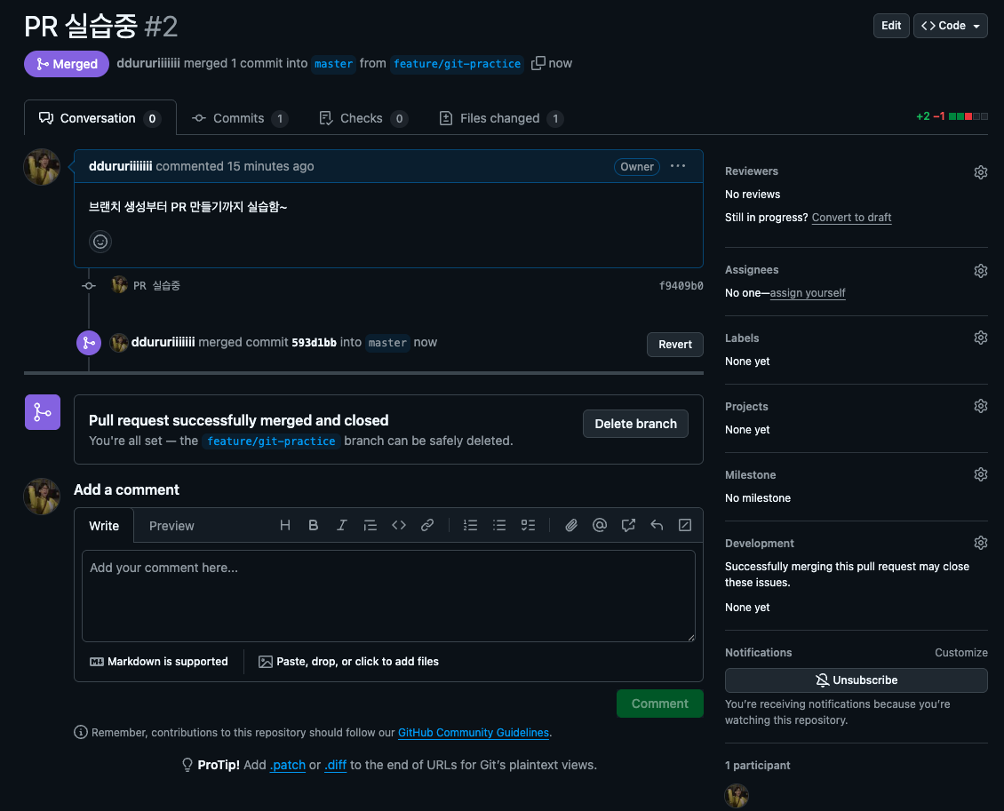This screenshot has width=1004, height=811.
Task: Open the master branch link in header
Action: (x=333, y=63)
